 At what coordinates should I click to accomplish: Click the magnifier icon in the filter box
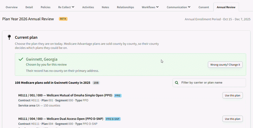click(x=177, y=83)
